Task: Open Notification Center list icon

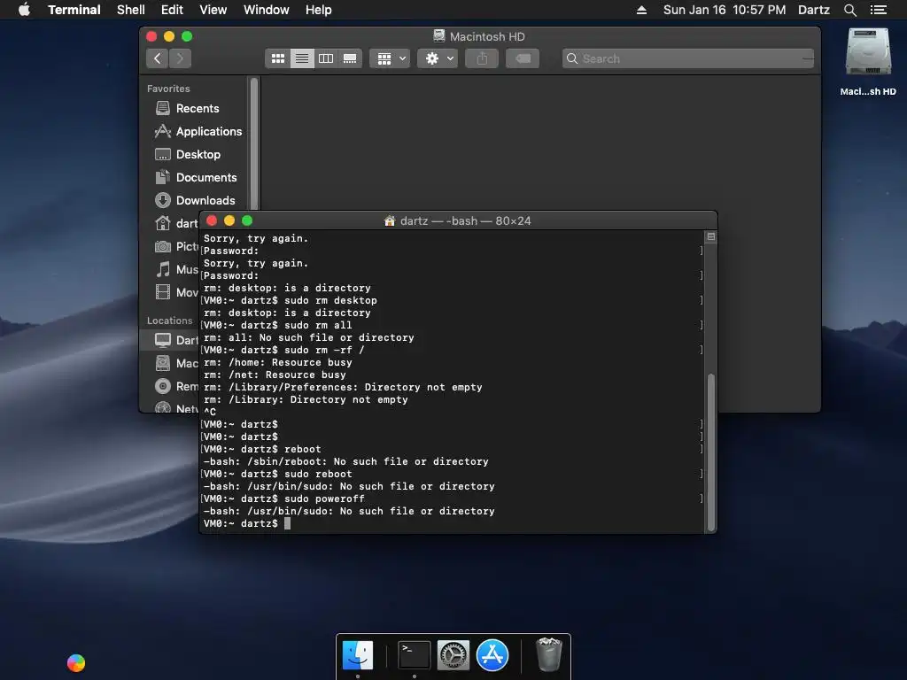Action: [x=879, y=10]
